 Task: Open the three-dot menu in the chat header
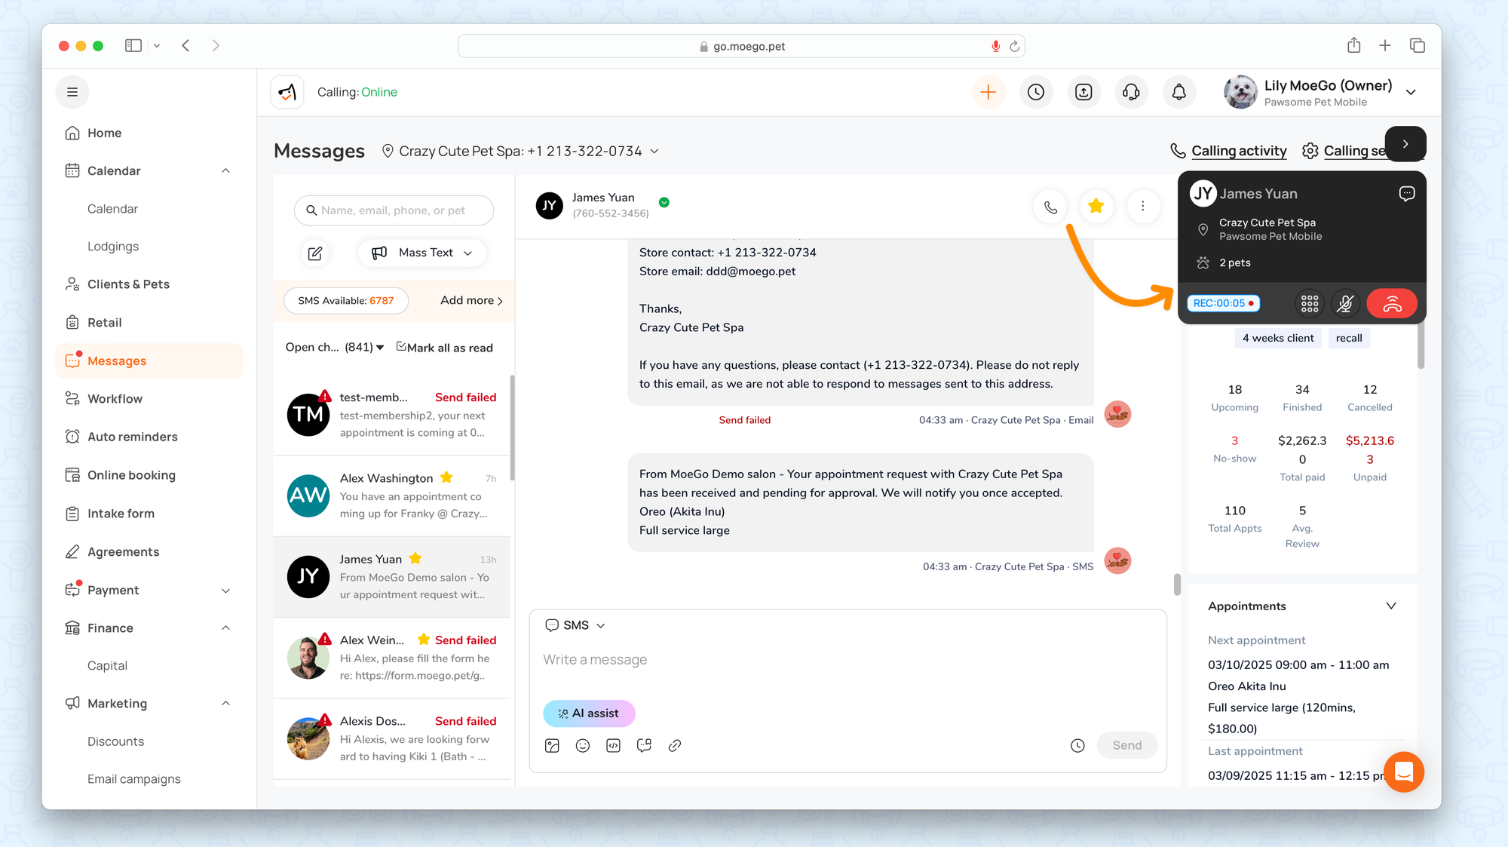[x=1142, y=206]
